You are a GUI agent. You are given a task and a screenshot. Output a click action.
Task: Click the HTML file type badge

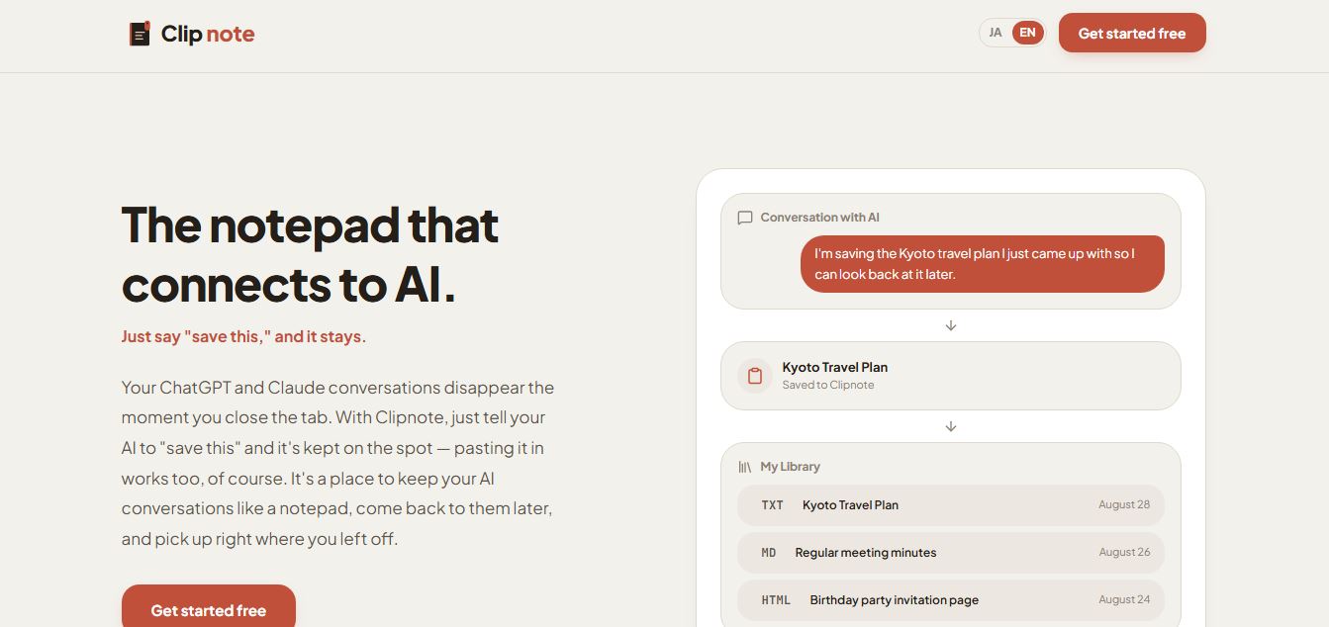pyautogui.click(x=776, y=600)
